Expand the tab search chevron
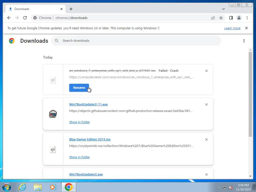256x192 pixels. [x=223, y=9]
